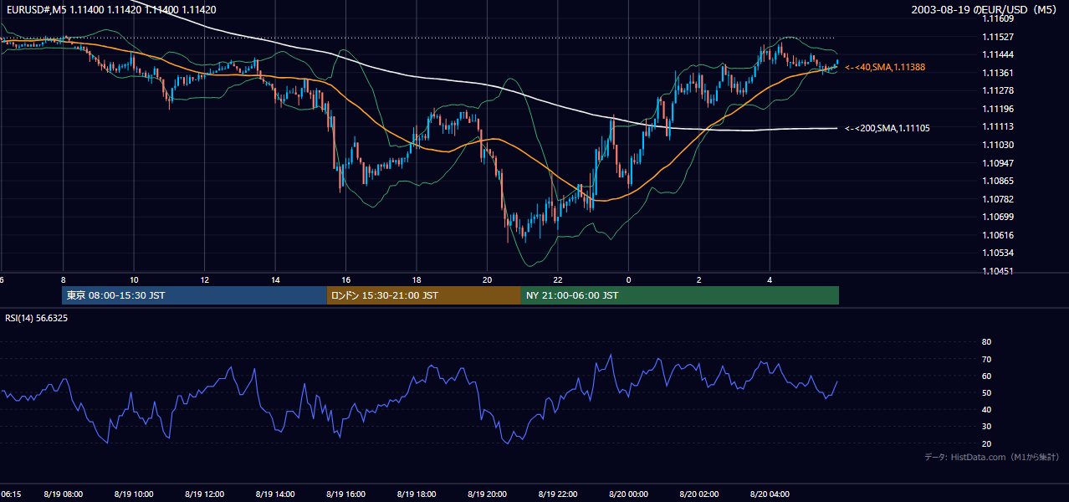Click price axis label 1.10616
The image size is (1069, 502).
(x=997, y=235)
